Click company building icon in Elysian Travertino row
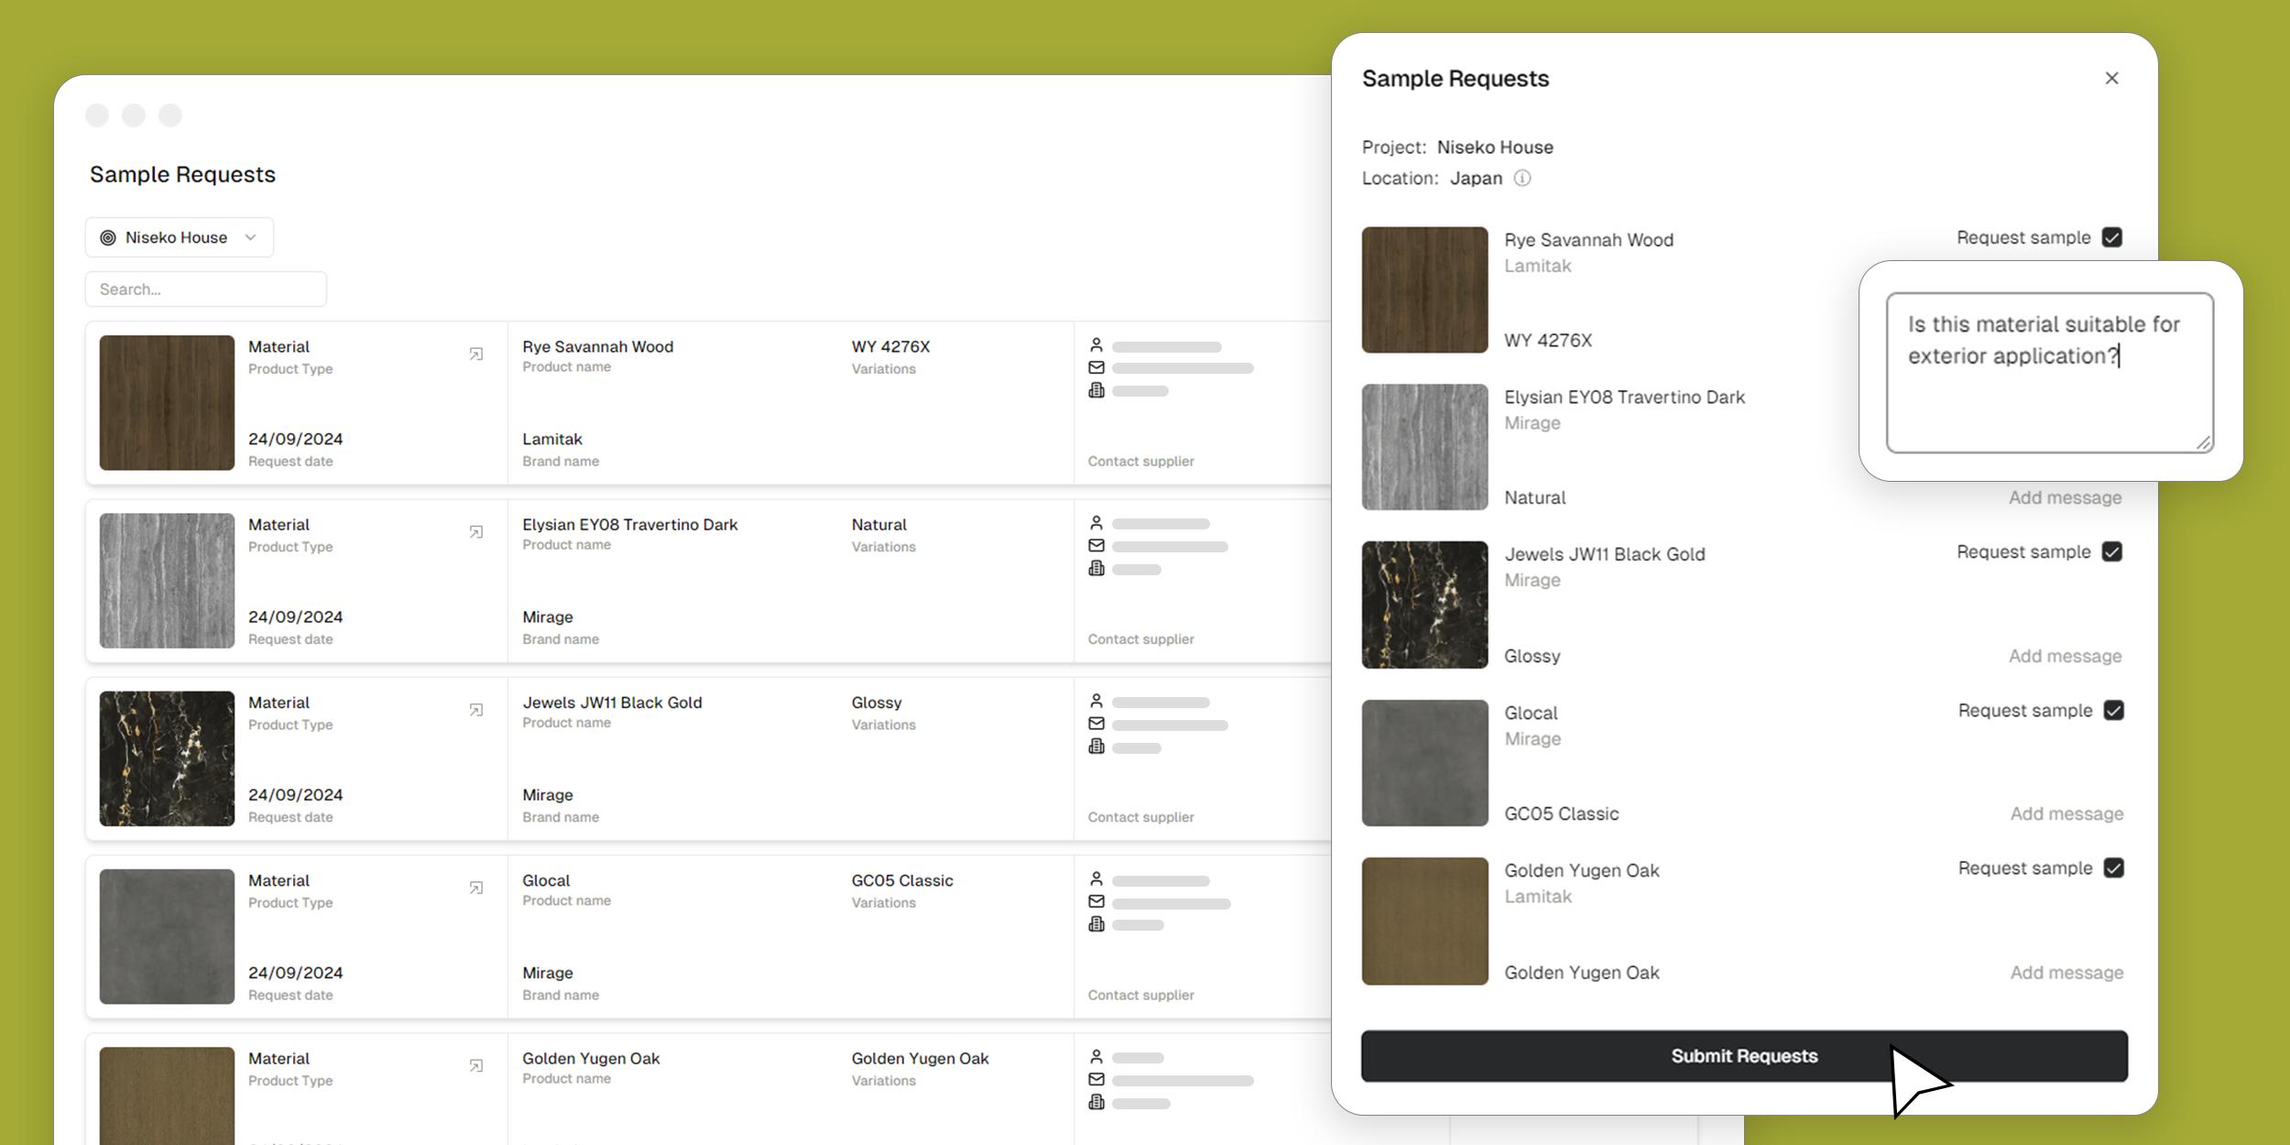 coord(1096,568)
